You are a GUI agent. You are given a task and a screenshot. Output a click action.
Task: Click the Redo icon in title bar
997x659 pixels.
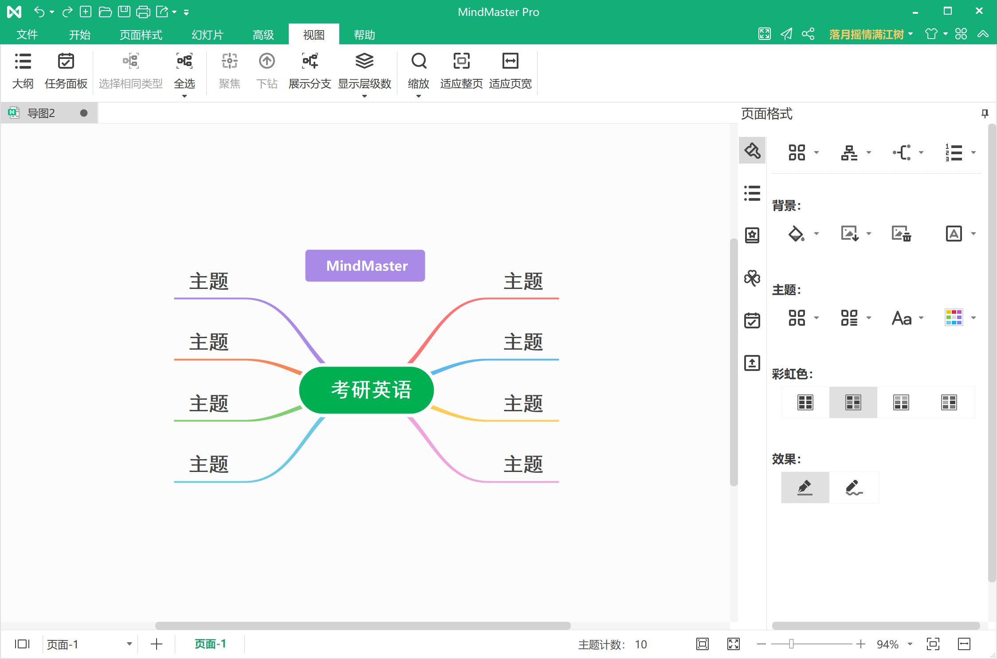point(67,12)
